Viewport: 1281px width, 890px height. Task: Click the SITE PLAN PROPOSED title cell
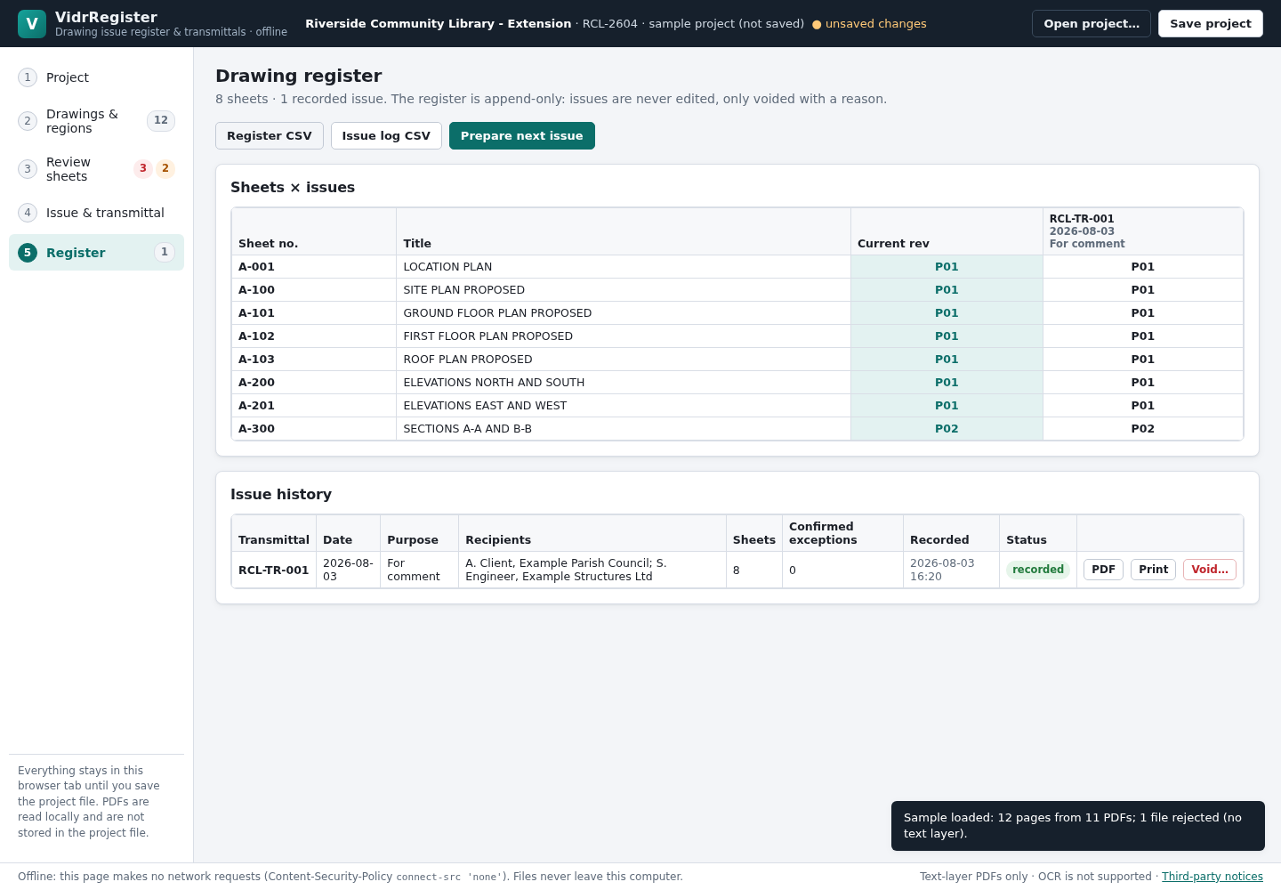pos(624,290)
